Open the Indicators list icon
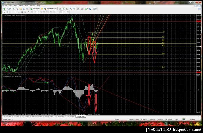This screenshot has width=203, height=133. click(86, 9)
